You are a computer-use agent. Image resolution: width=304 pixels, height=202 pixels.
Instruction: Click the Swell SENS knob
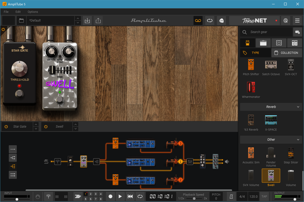[68, 51]
